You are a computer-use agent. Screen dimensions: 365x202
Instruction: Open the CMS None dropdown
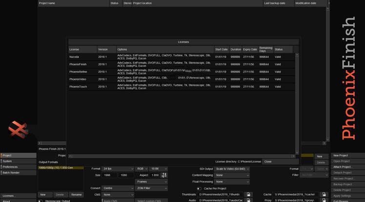[118, 195]
